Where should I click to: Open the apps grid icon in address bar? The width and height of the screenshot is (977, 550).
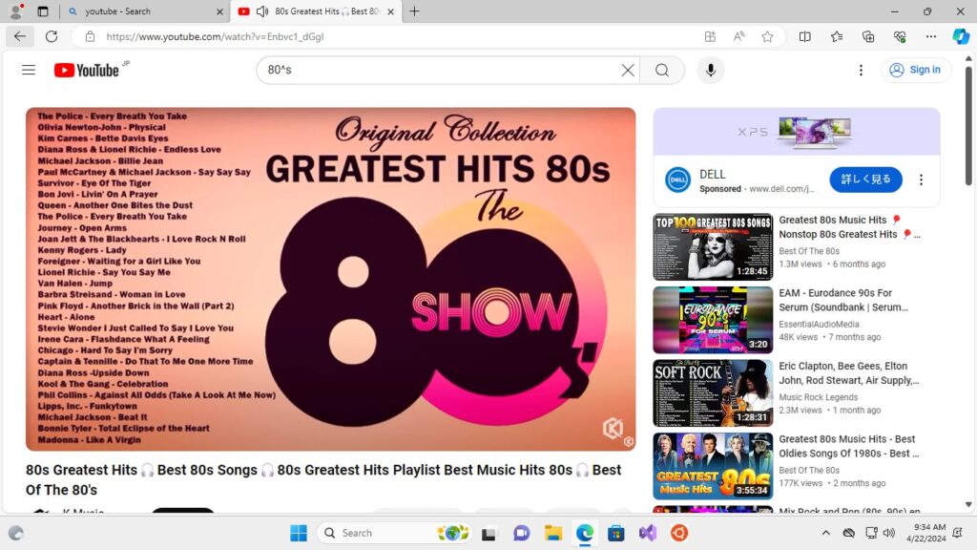click(x=710, y=37)
